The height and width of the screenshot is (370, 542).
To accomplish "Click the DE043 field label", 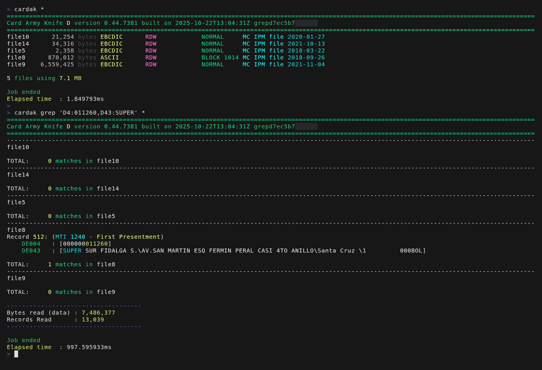I will click(x=31, y=251).
